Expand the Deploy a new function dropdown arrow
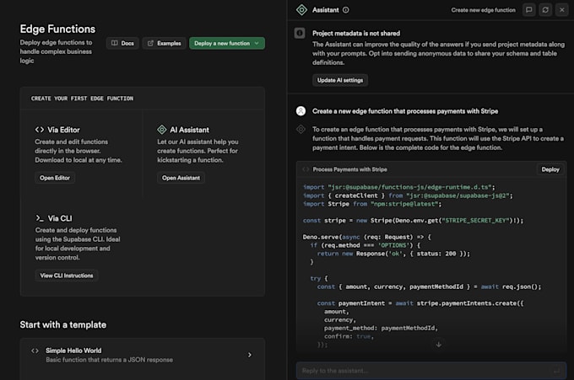The height and width of the screenshot is (380, 574). (x=257, y=43)
